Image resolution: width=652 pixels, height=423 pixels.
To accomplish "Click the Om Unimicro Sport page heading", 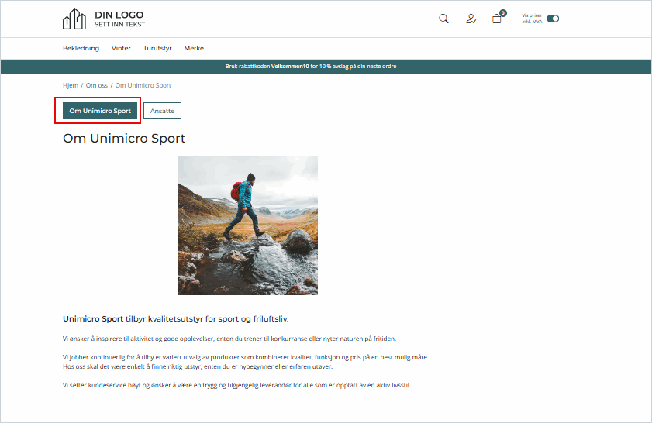I will click(124, 139).
